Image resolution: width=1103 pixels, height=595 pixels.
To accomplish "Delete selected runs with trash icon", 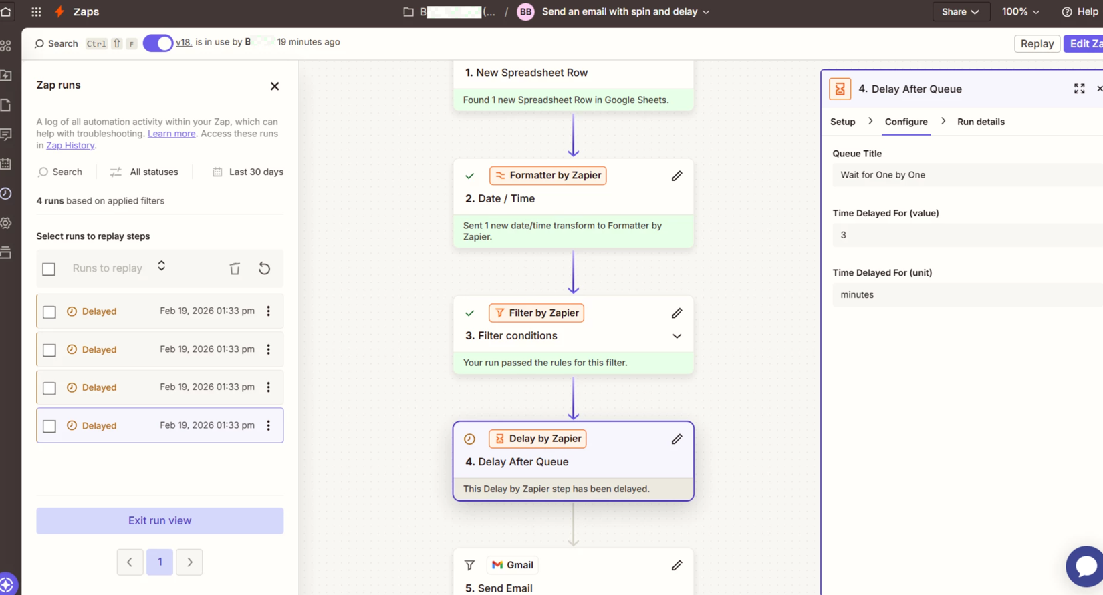I will [235, 268].
